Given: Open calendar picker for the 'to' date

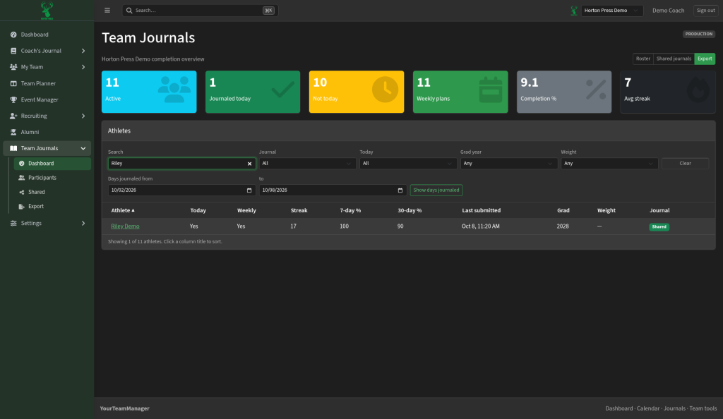Looking at the screenshot, I should 400,190.
